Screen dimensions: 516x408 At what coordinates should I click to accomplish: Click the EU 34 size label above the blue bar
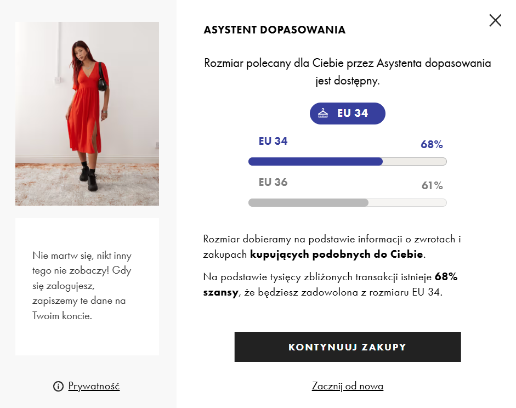273,141
